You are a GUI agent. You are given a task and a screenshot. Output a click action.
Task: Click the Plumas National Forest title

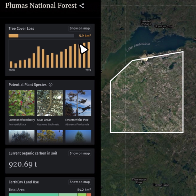click(41, 6)
